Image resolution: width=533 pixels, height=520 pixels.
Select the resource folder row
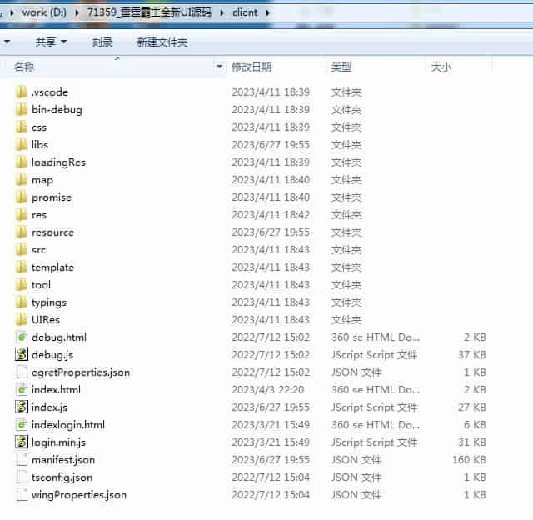pos(52,232)
